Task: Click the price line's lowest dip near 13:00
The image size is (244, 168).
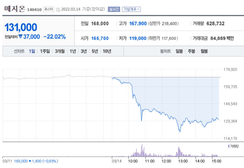Action: point(180,131)
